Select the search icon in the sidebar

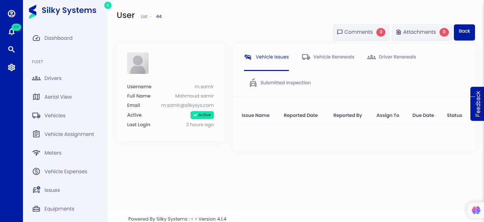pyautogui.click(x=11, y=49)
